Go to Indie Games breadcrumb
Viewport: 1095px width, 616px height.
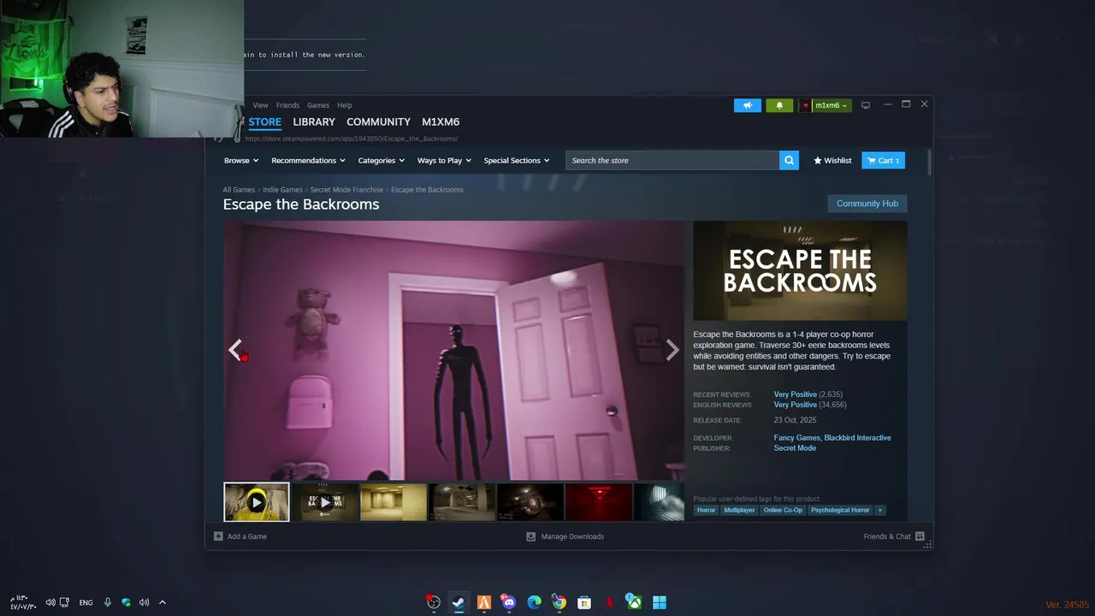[x=282, y=190]
